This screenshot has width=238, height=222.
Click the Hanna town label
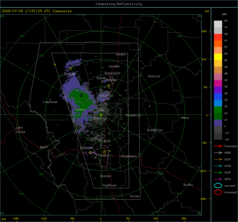coord(185,118)
